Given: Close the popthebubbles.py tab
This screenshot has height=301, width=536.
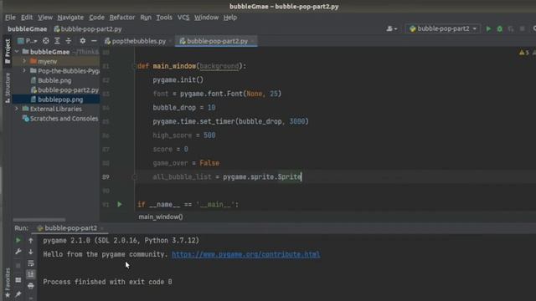Looking at the screenshot, I should (170, 41).
